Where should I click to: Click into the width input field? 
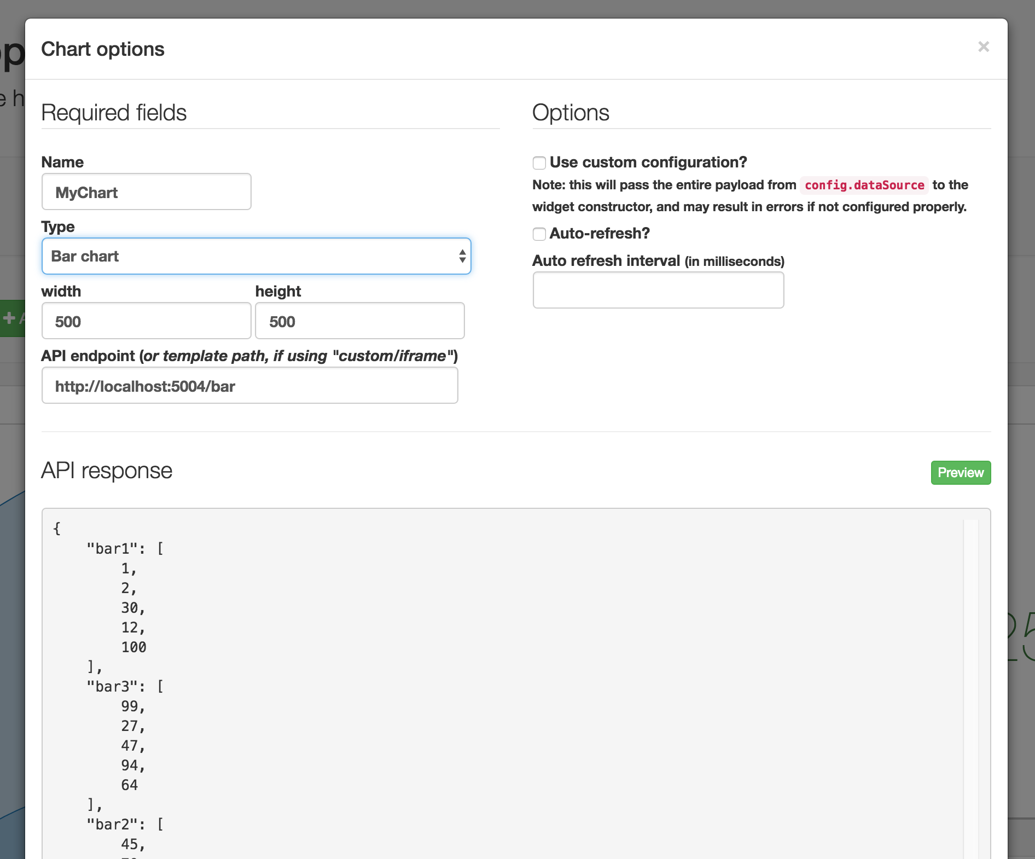coord(147,321)
